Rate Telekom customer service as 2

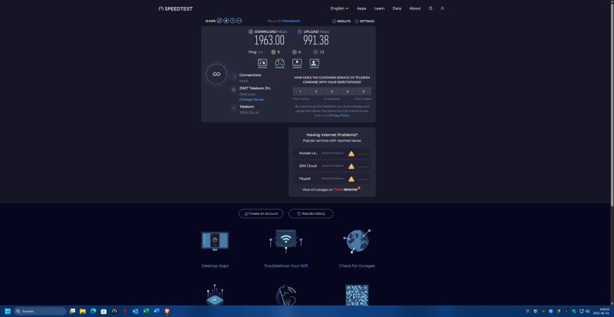tap(316, 91)
